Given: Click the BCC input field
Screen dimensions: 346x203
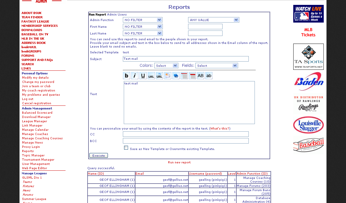Looking at the screenshot, I should pyautogui.click(x=186, y=141).
